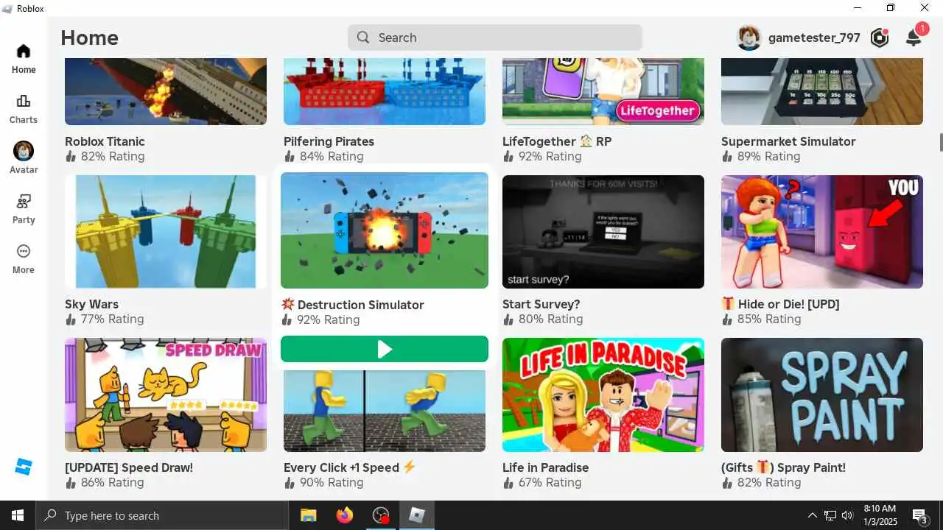Viewport: 943px width, 530px height.
Task: Open the Windows Start menu
Action: [18, 515]
